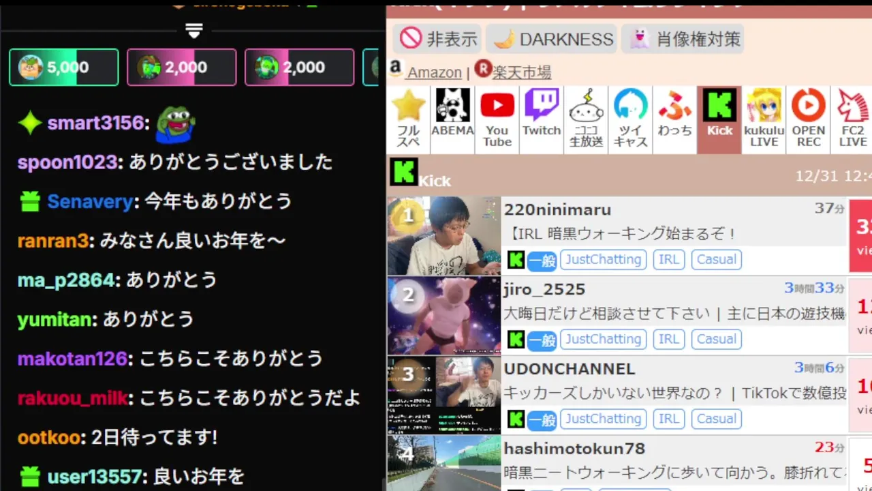Click the second 2,000 gift leaderboard entry

[x=300, y=67]
